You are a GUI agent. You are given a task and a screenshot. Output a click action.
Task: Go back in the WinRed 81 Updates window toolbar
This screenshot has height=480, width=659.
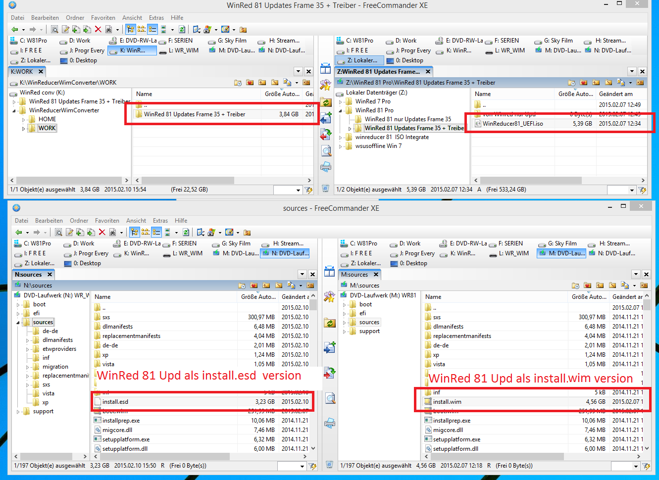pos(15,29)
